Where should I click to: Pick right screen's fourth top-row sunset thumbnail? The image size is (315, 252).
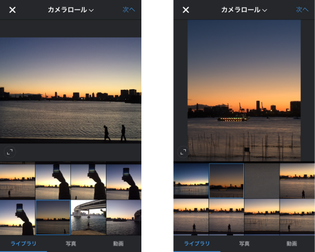point(298,180)
